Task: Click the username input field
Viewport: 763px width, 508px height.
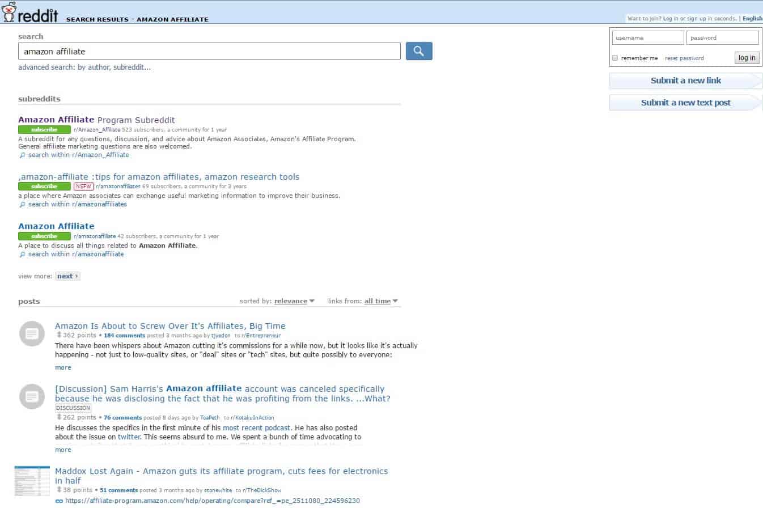Action: click(x=647, y=38)
